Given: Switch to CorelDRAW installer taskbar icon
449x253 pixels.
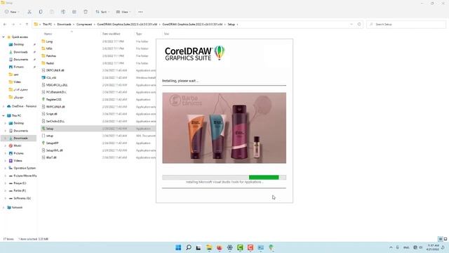Looking at the screenshot, I should [x=271, y=247].
